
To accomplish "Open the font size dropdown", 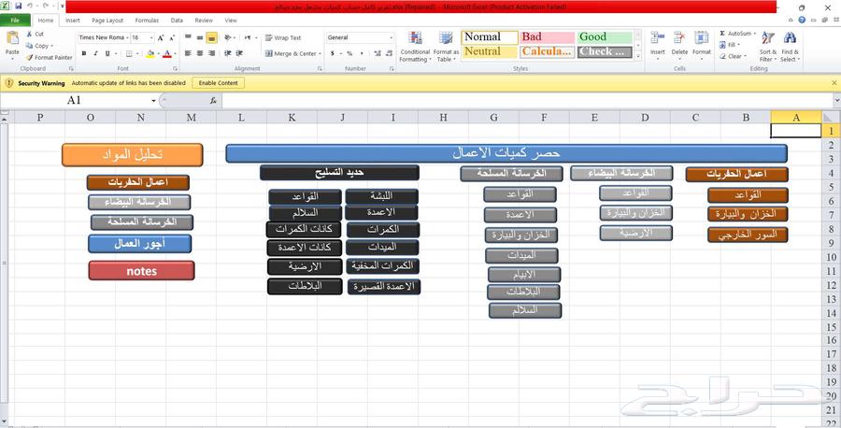I will pyautogui.click(x=151, y=37).
